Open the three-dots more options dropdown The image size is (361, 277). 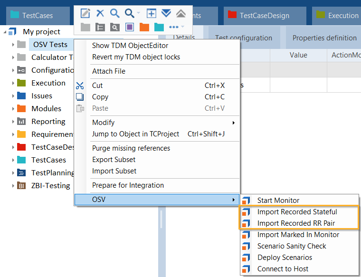(176, 27)
